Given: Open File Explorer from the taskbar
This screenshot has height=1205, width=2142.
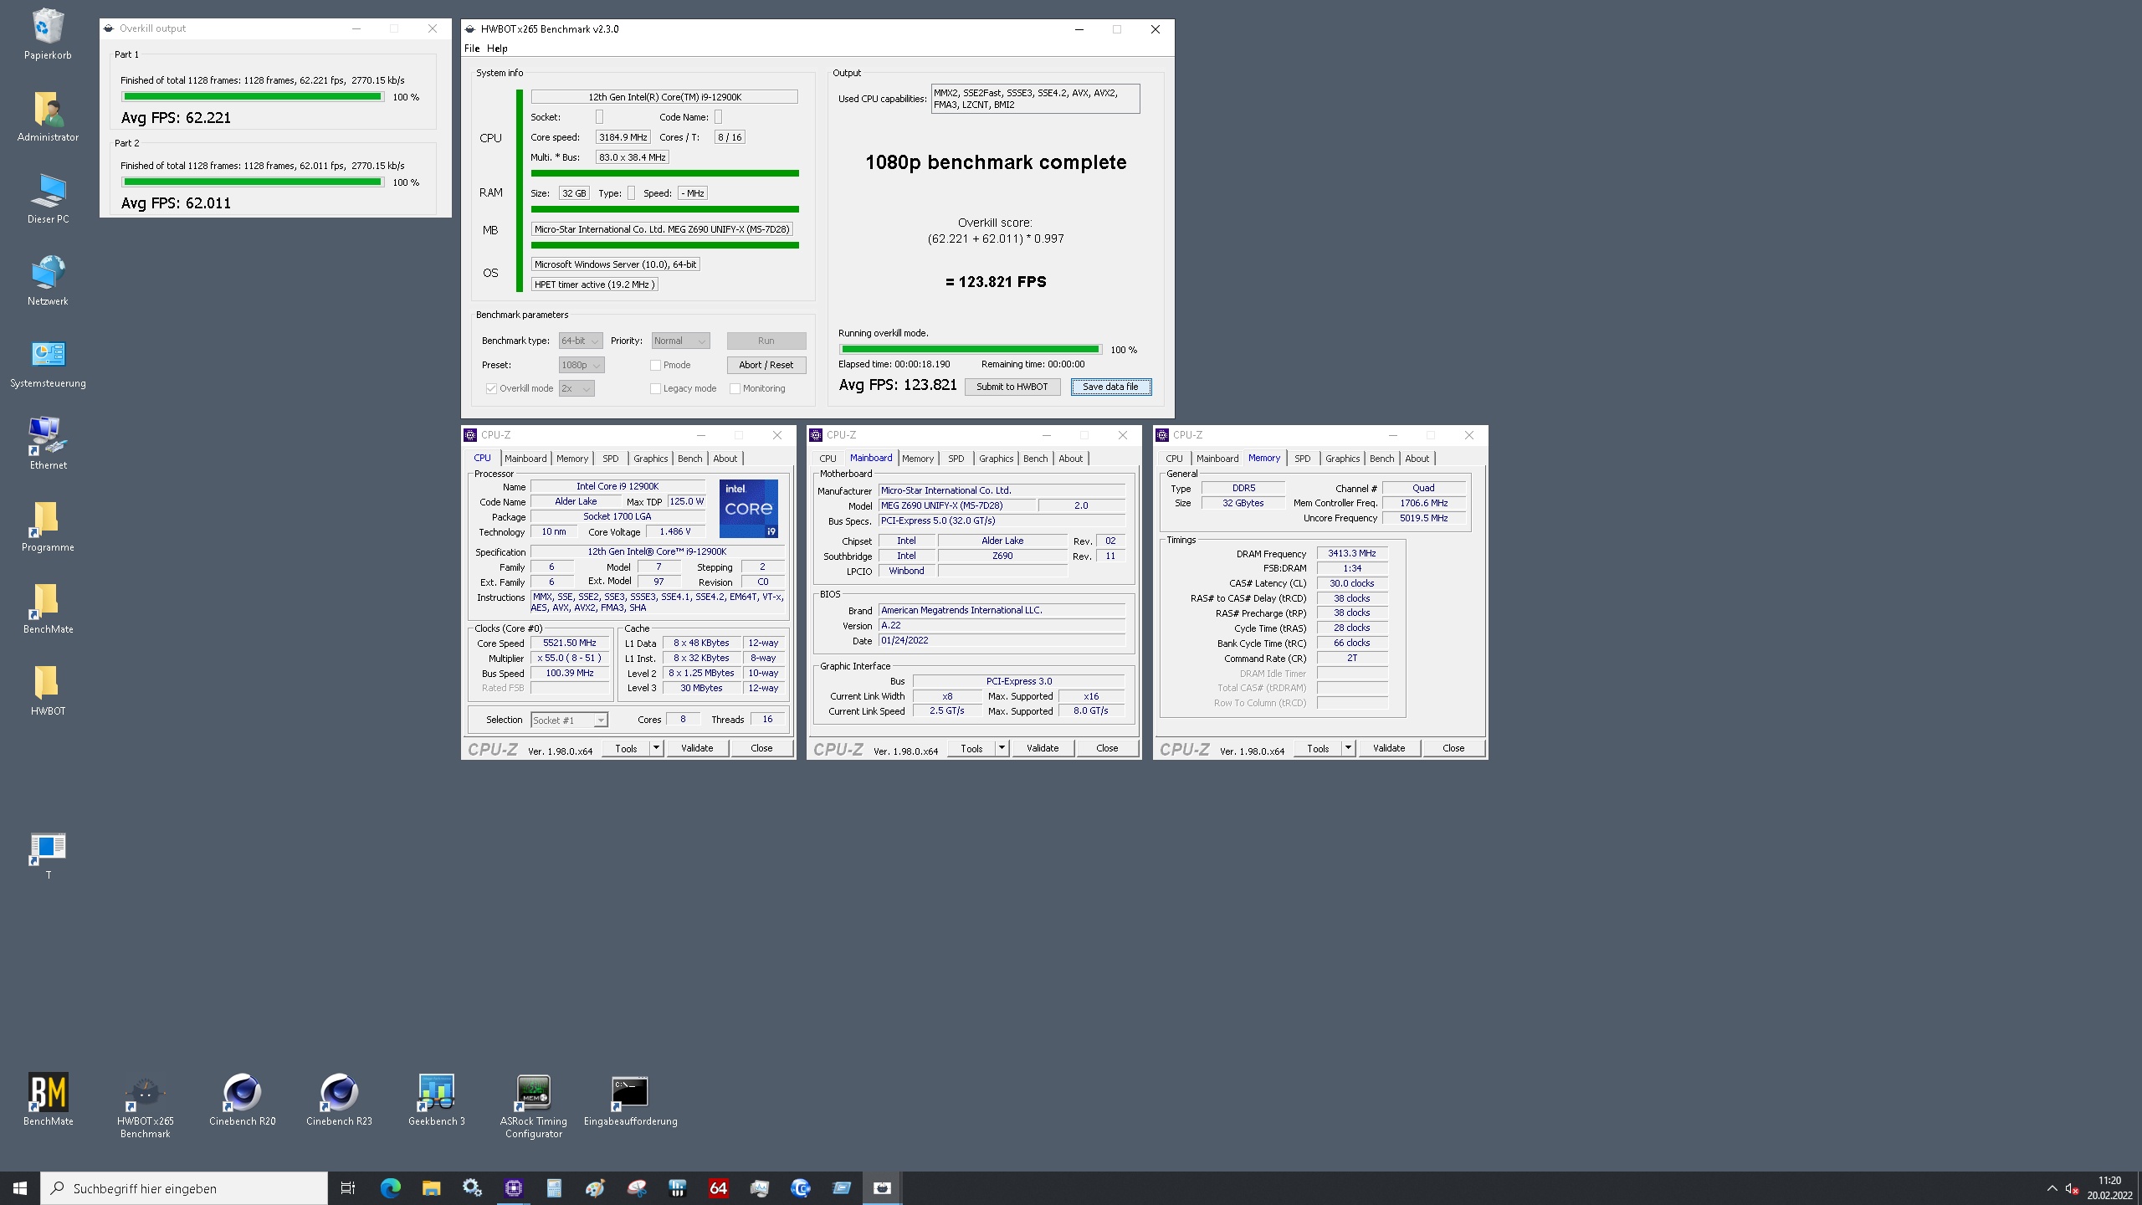Looking at the screenshot, I should coord(431,1187).
